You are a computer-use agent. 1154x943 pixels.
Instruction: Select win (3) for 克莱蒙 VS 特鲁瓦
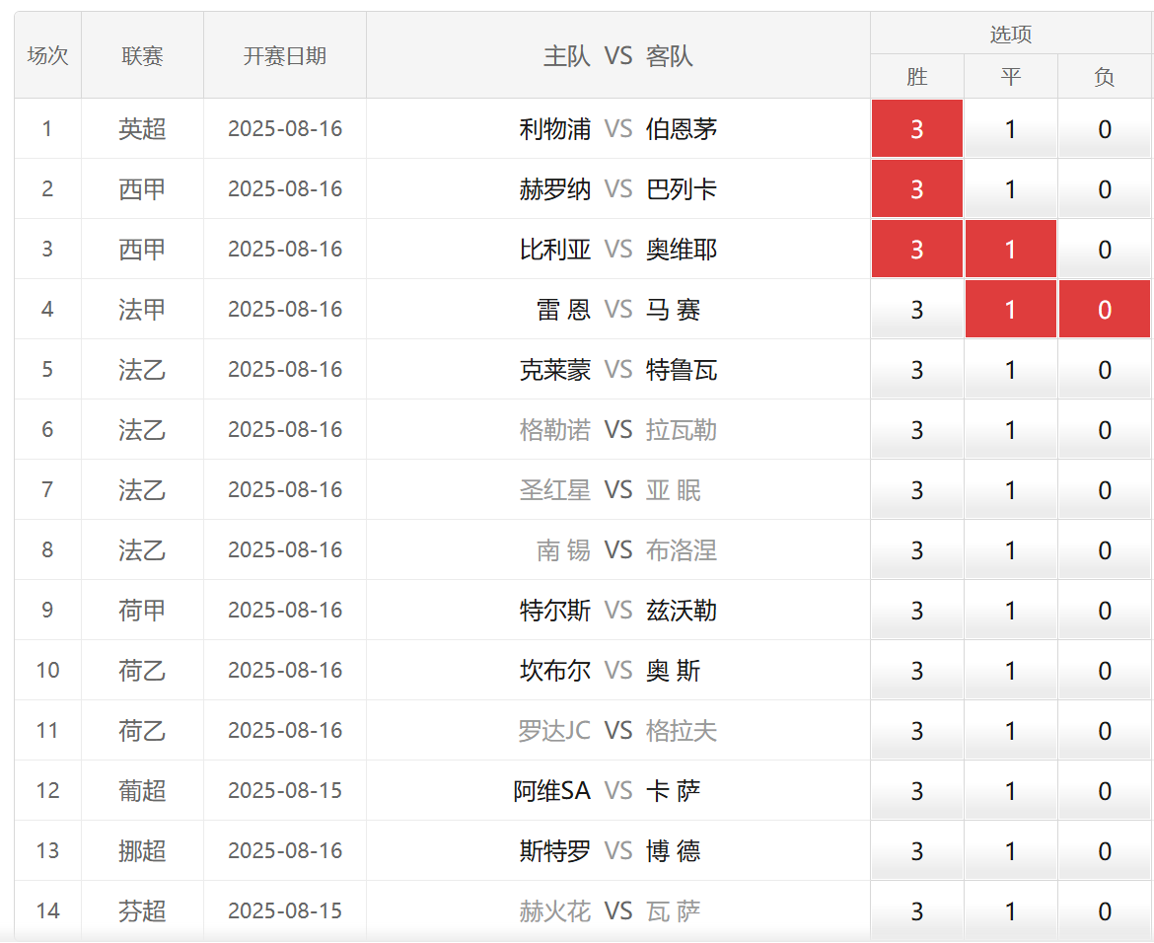pyautogui.click(x=917, y=370)
